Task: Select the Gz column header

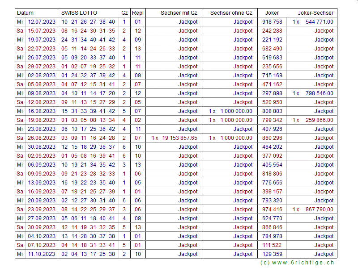Action: click(x=124, y=13)
